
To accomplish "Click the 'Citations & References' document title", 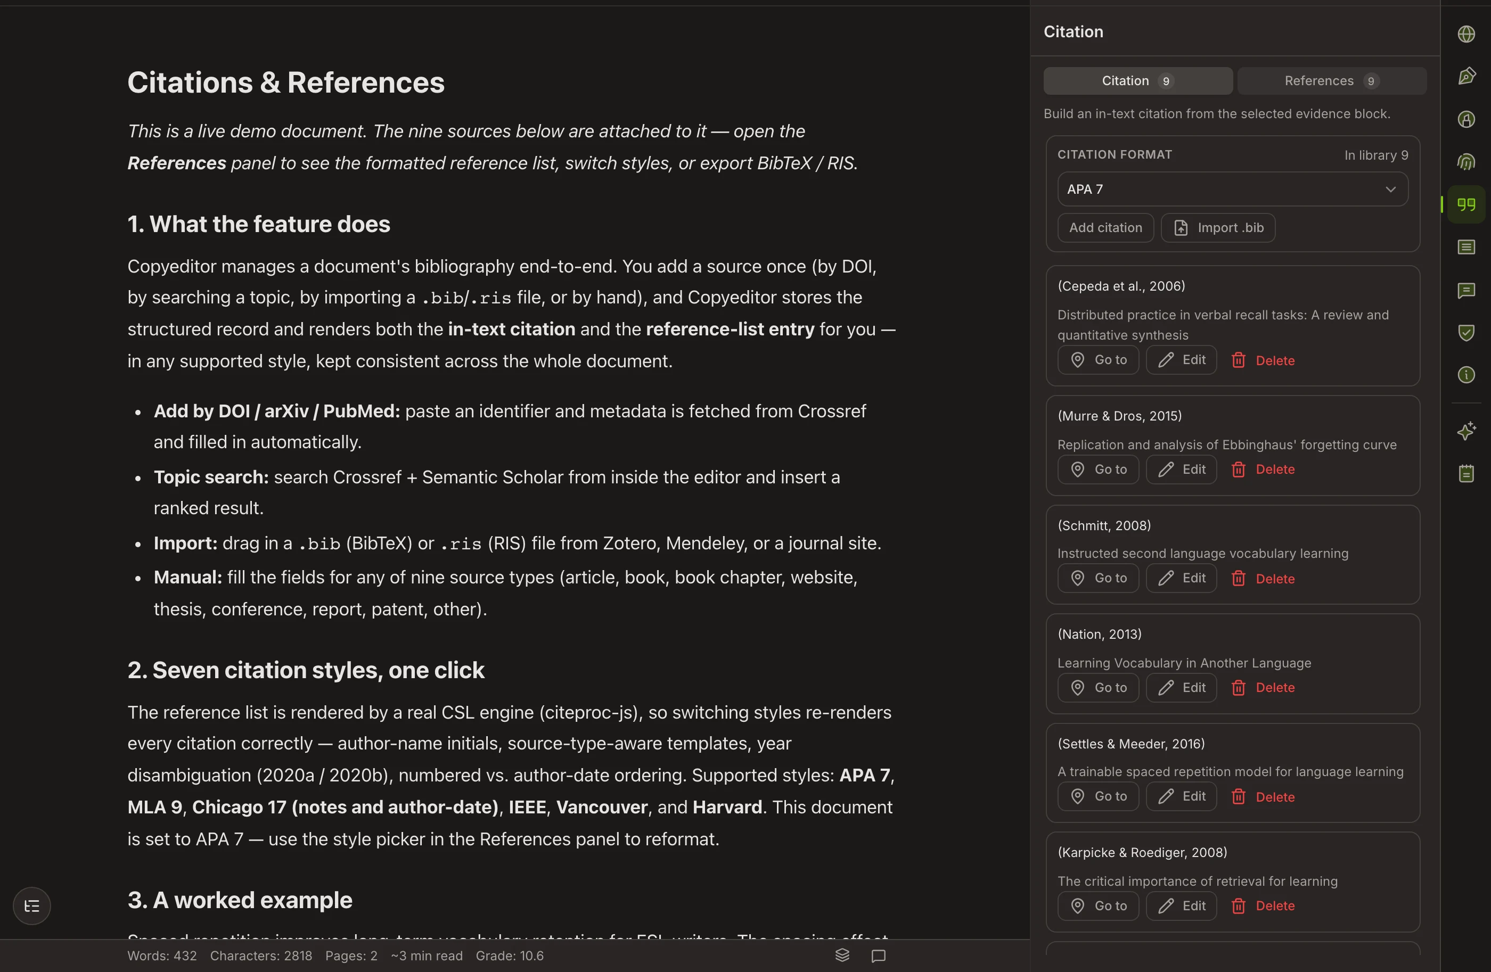I will (285, 83).
